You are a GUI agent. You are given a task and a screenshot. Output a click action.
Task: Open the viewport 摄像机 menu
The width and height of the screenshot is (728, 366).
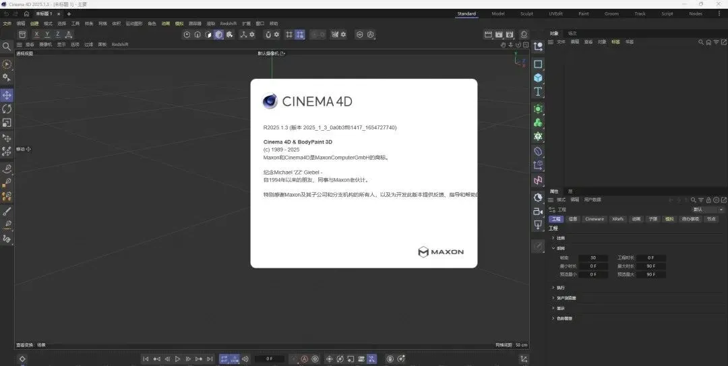pos(46,44)
